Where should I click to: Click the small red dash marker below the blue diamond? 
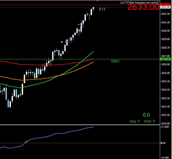tap(67, 53)
